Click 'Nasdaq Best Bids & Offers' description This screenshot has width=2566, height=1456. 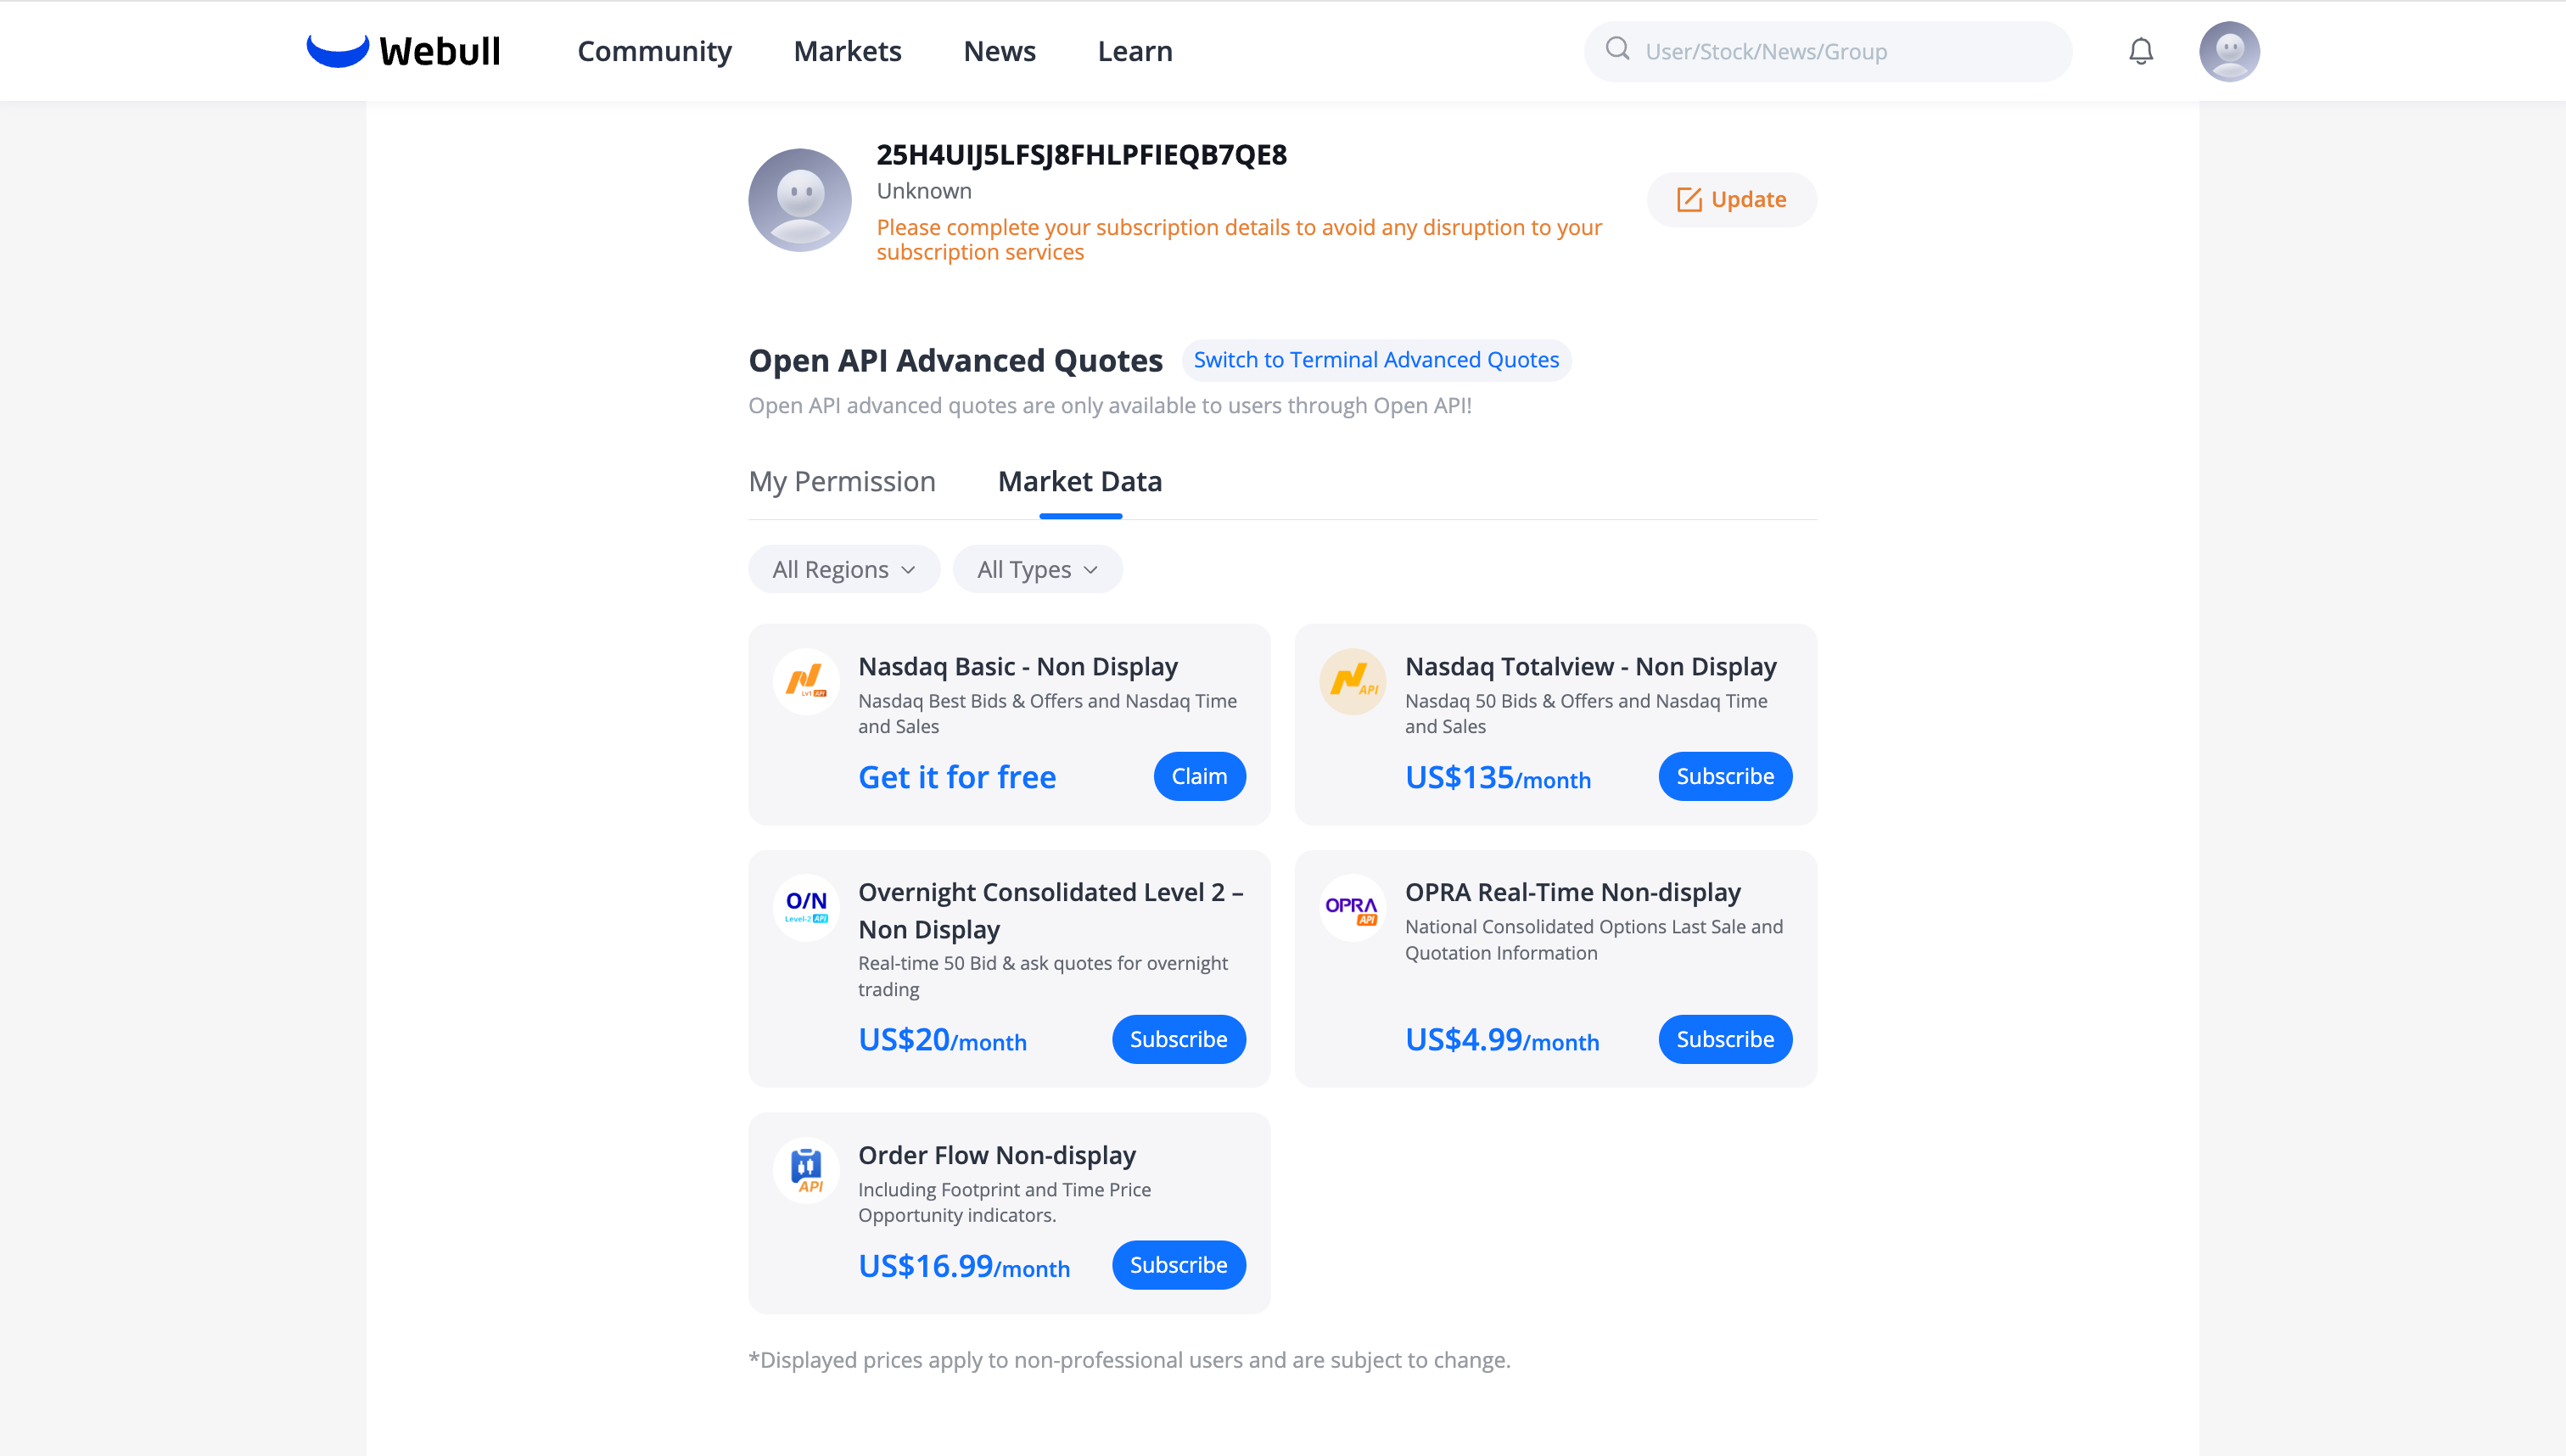point(1047,714)
